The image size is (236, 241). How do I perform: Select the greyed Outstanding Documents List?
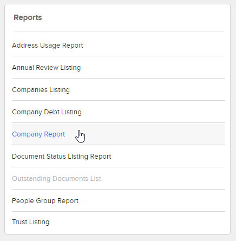pyautogui.click(x=56, y=179)
